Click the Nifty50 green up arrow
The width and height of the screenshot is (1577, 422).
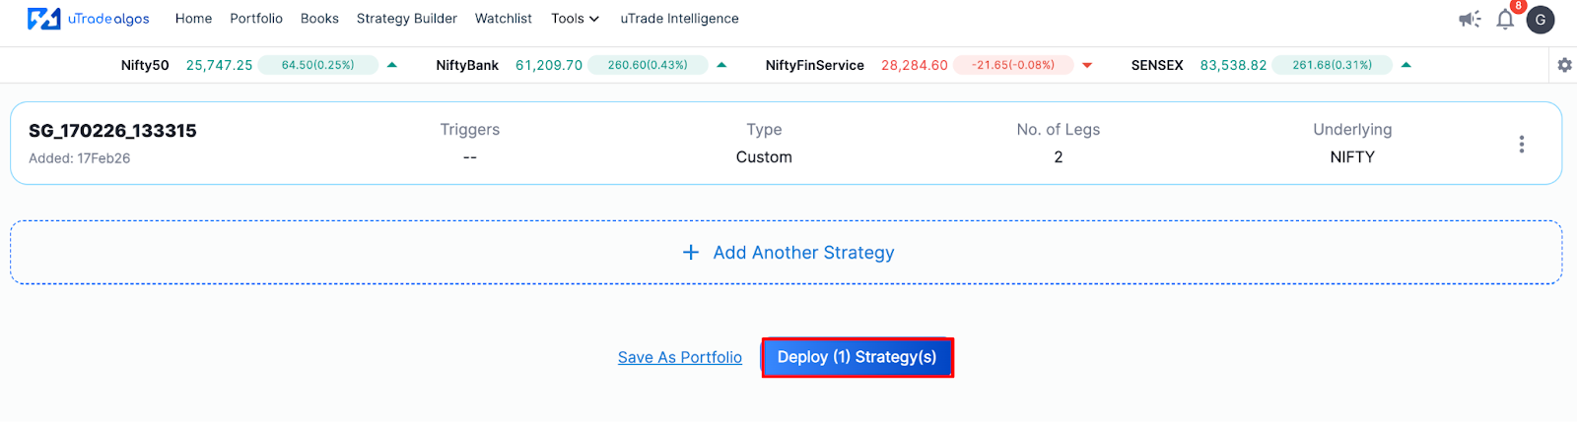392,65
